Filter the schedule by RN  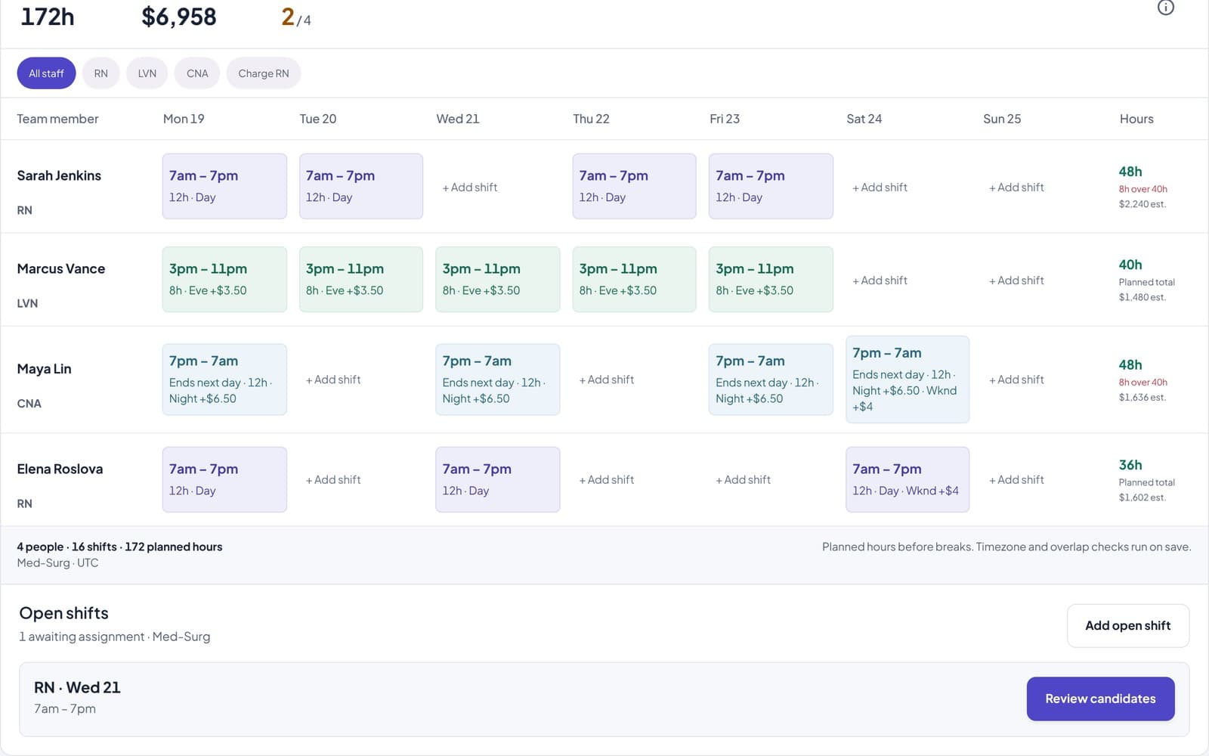(101, 73)
